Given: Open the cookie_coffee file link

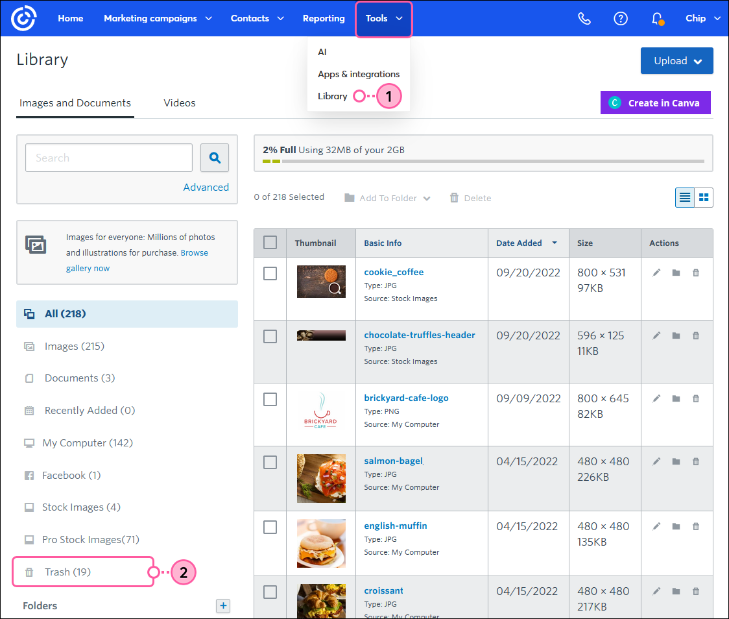Looking at the screenshot, I should click(x=394, y=272).
